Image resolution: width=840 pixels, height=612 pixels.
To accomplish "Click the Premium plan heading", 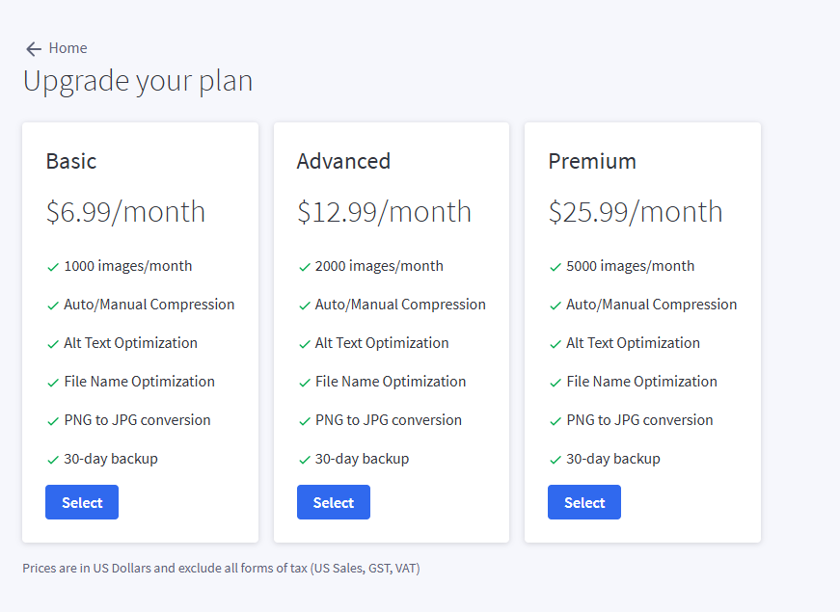I will tap(592, 161).
